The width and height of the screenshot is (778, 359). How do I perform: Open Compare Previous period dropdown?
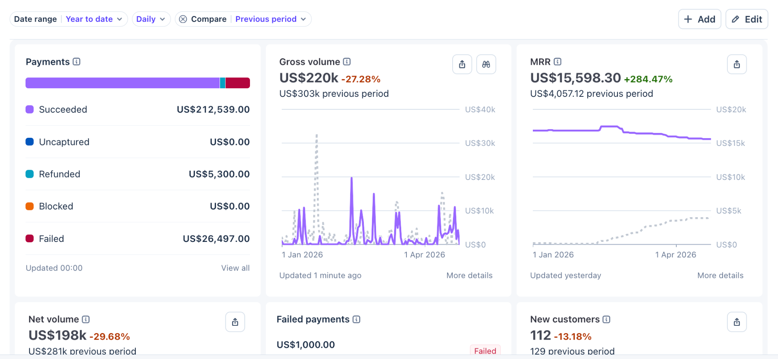click(x=271, y=19)
